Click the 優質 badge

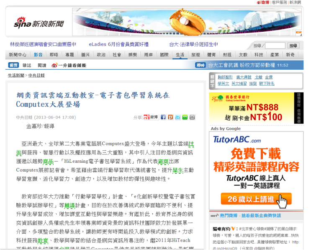click(x=13, y=65)
